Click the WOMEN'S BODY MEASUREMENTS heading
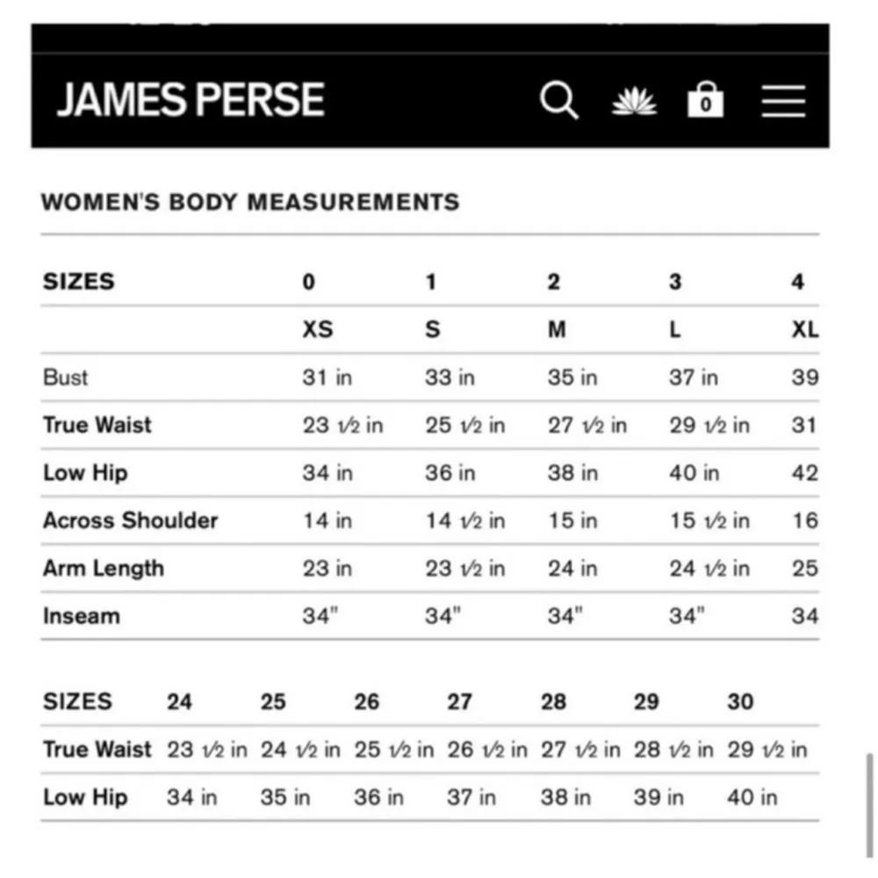878x878 pixels. click(250, 202)
